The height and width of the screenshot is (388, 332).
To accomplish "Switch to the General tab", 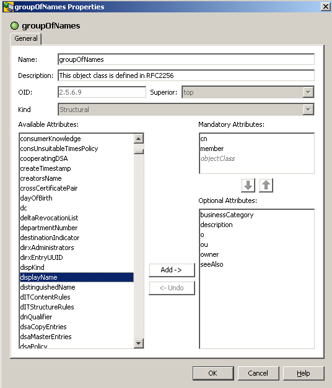I will point(26,38).
